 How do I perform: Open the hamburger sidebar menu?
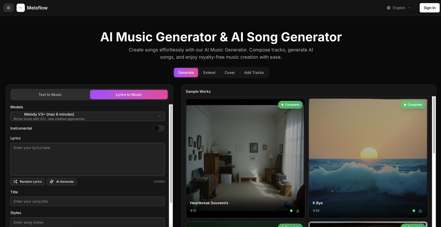coord(8,8)
